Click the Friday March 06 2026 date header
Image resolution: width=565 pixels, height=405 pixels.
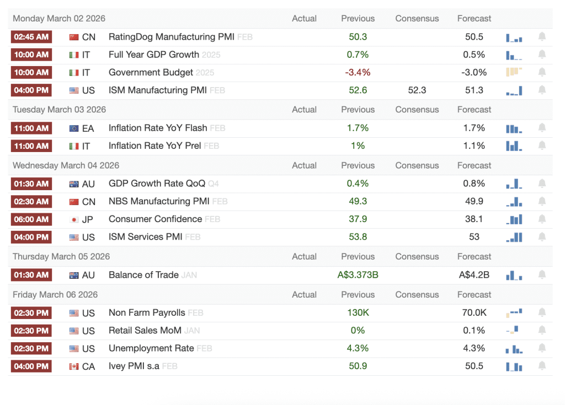coord(55,295)
